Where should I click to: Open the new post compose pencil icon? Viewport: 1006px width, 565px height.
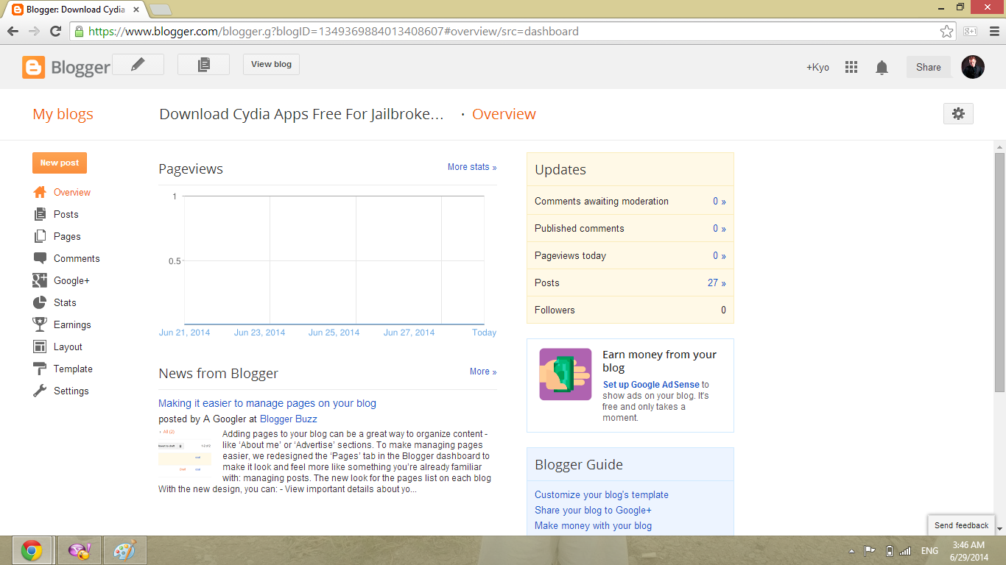click(x=138, y=64)
